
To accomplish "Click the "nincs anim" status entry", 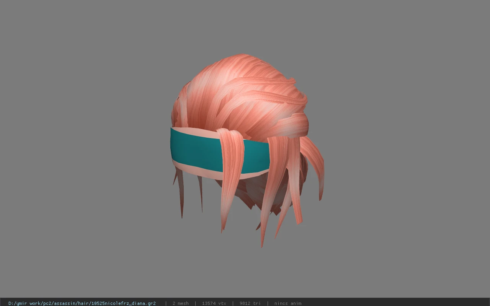I will pyautogui.click(x=288, y=303).
